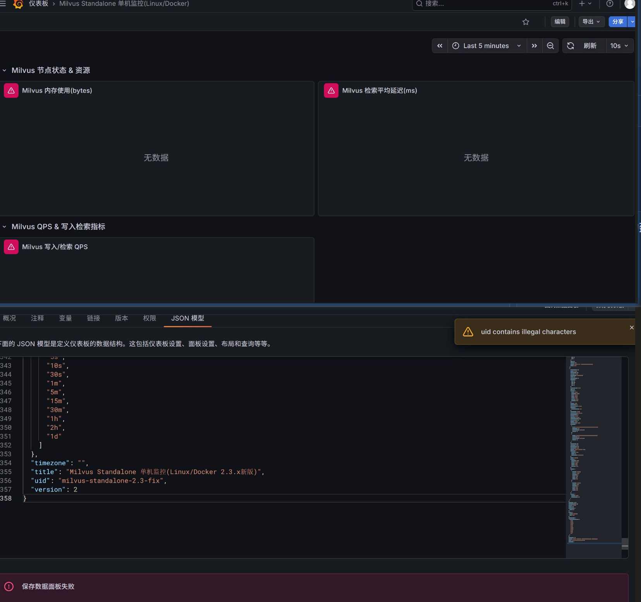641x602 pixels.
Task: Click error icon on Milvus 写入/检索 QPS panel
Action: tap(11, 247)
